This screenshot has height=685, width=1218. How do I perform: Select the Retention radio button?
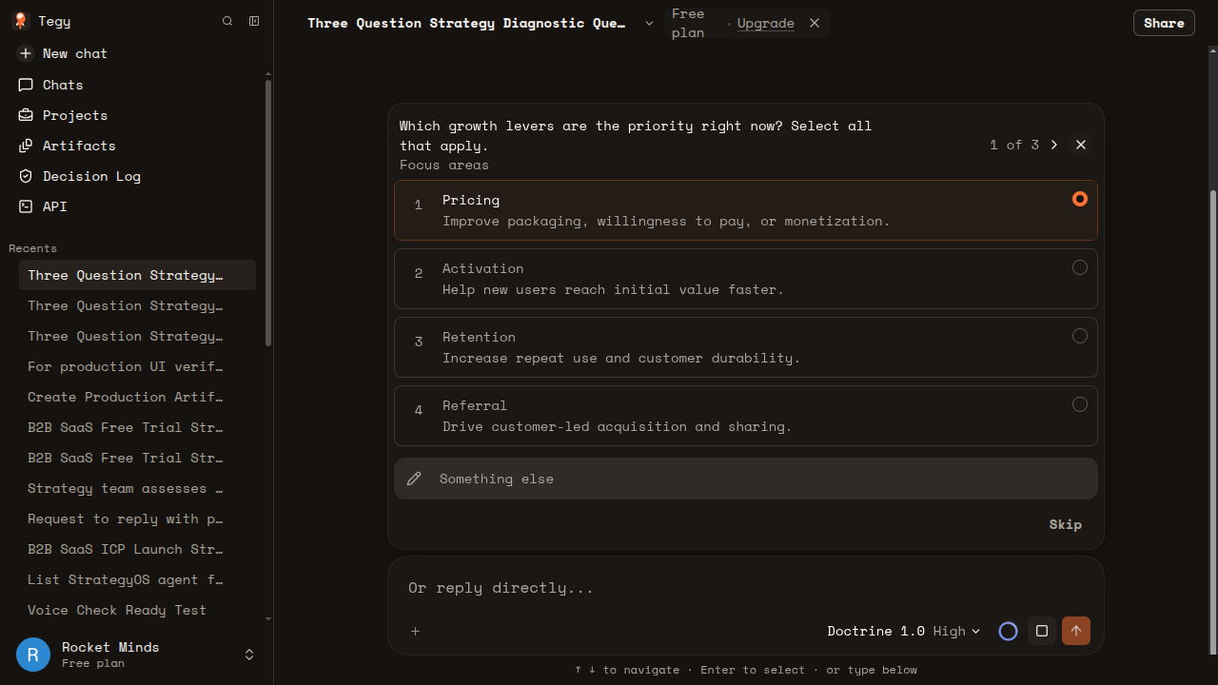(1080, 336)
